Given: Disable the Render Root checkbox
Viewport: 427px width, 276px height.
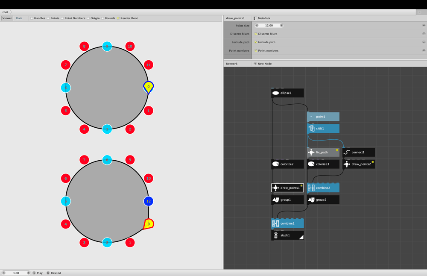Looking at the screenshot, I should [118, 18].
